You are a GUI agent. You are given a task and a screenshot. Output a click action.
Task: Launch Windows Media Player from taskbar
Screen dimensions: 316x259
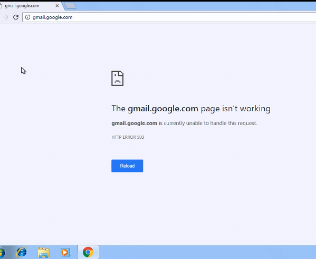[x=65, y=252]
